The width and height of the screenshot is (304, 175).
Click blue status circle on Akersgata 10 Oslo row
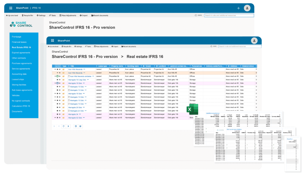pos(58,83)
